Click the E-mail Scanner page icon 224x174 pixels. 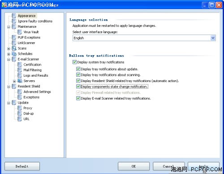14,59
